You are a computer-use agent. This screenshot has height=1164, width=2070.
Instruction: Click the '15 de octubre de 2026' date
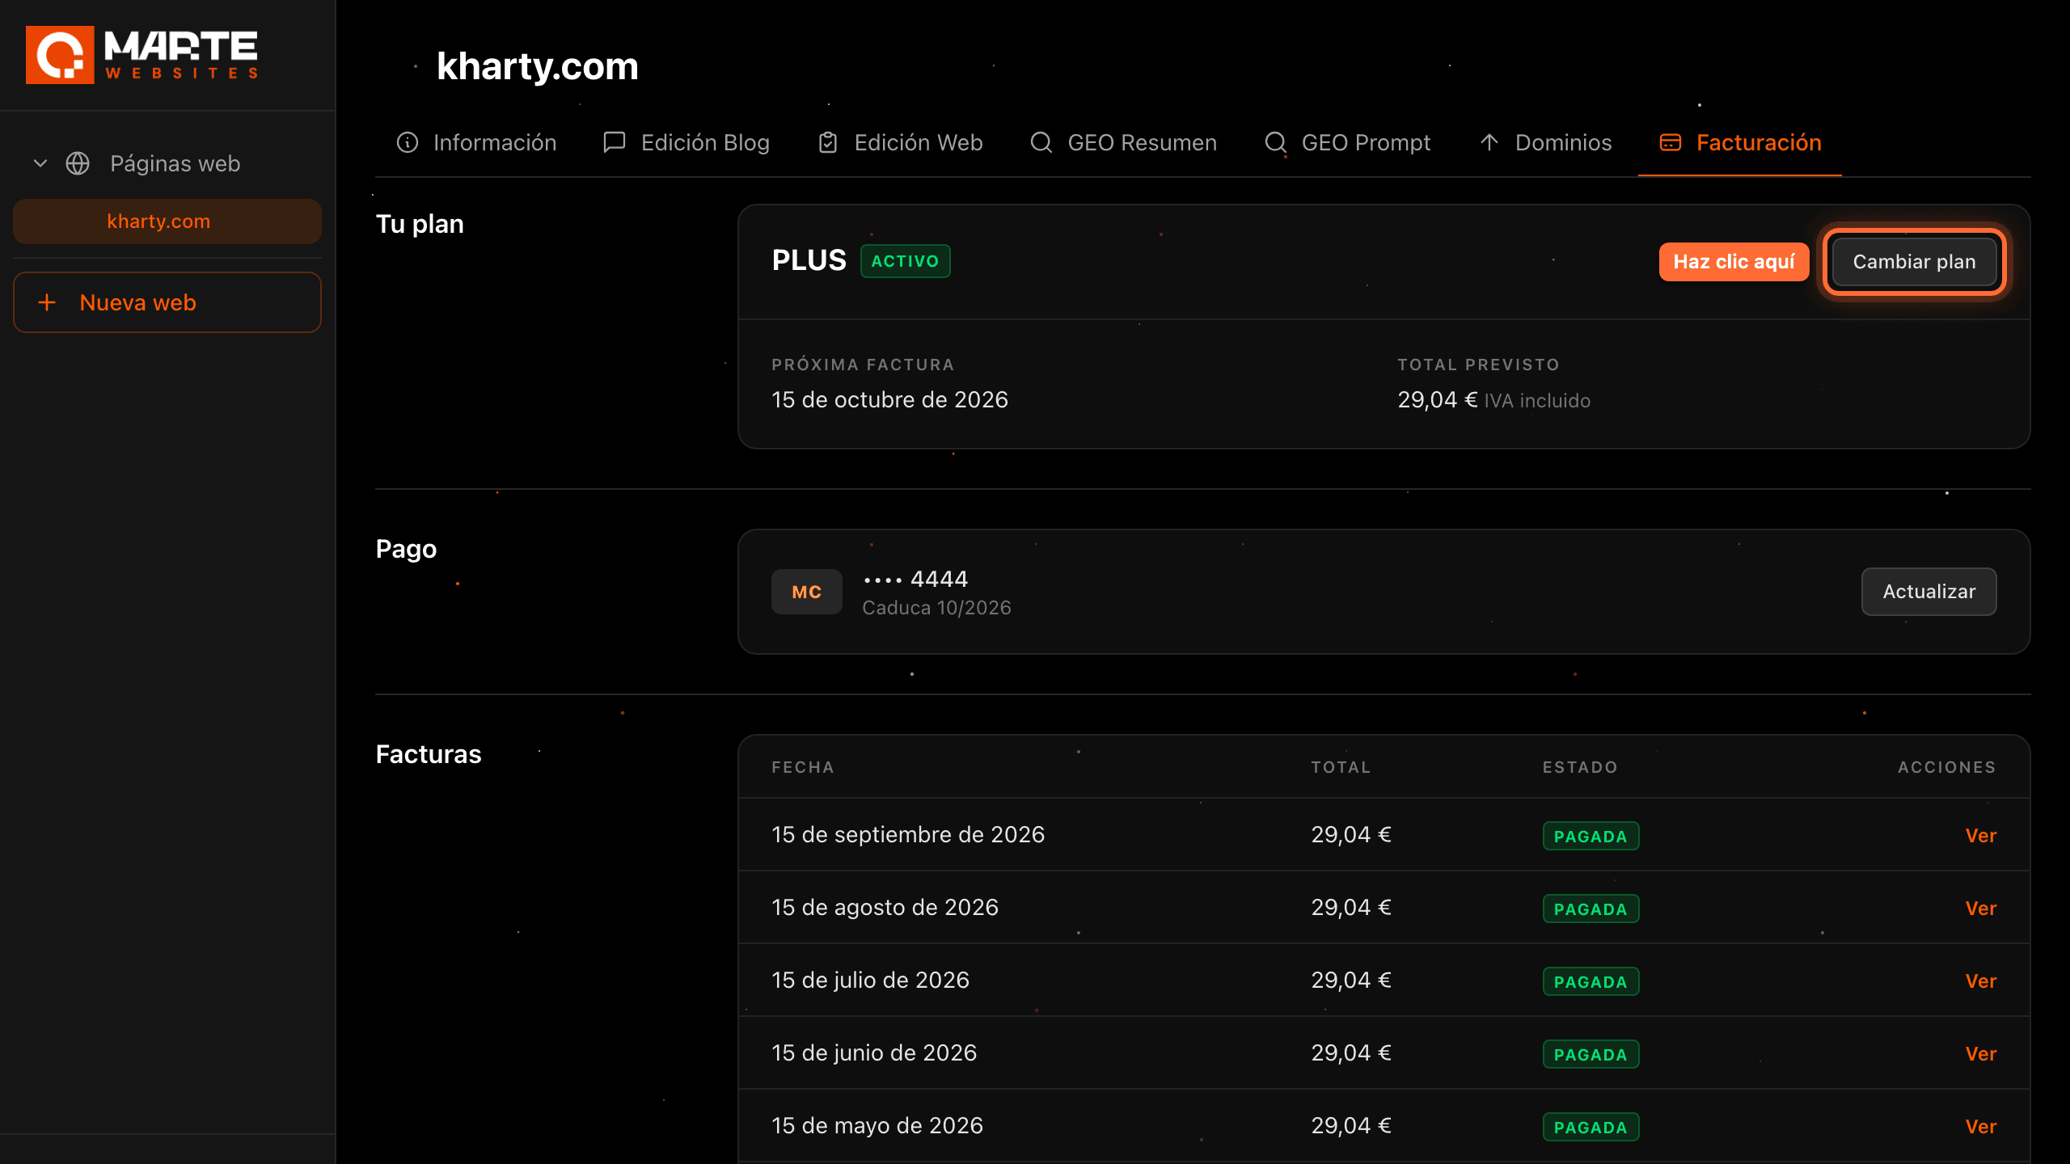[x=889, y=399]
